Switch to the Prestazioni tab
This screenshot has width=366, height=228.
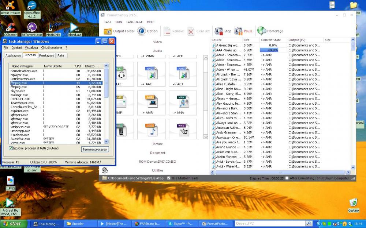click(x=47, y=55)
